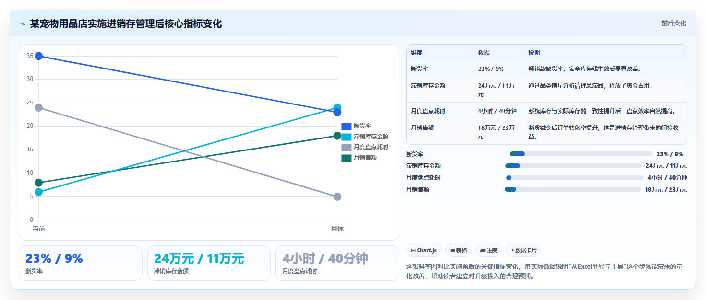Toggle the 月销售额 legend entry

pyautogui.click(x=359, y=158)
